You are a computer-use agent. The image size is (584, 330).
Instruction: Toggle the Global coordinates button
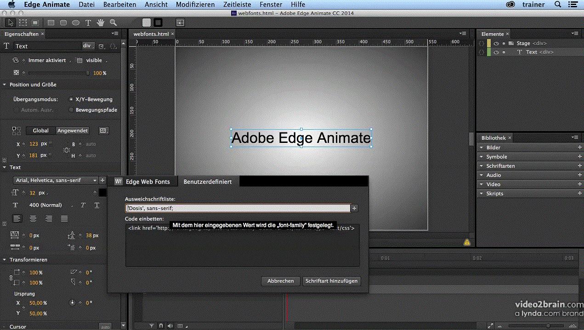pos(40,131)
